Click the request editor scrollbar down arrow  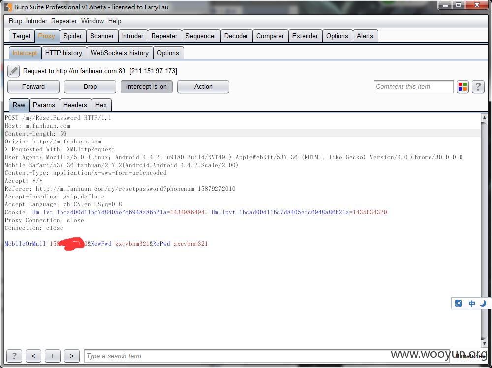tap(484, 343)
